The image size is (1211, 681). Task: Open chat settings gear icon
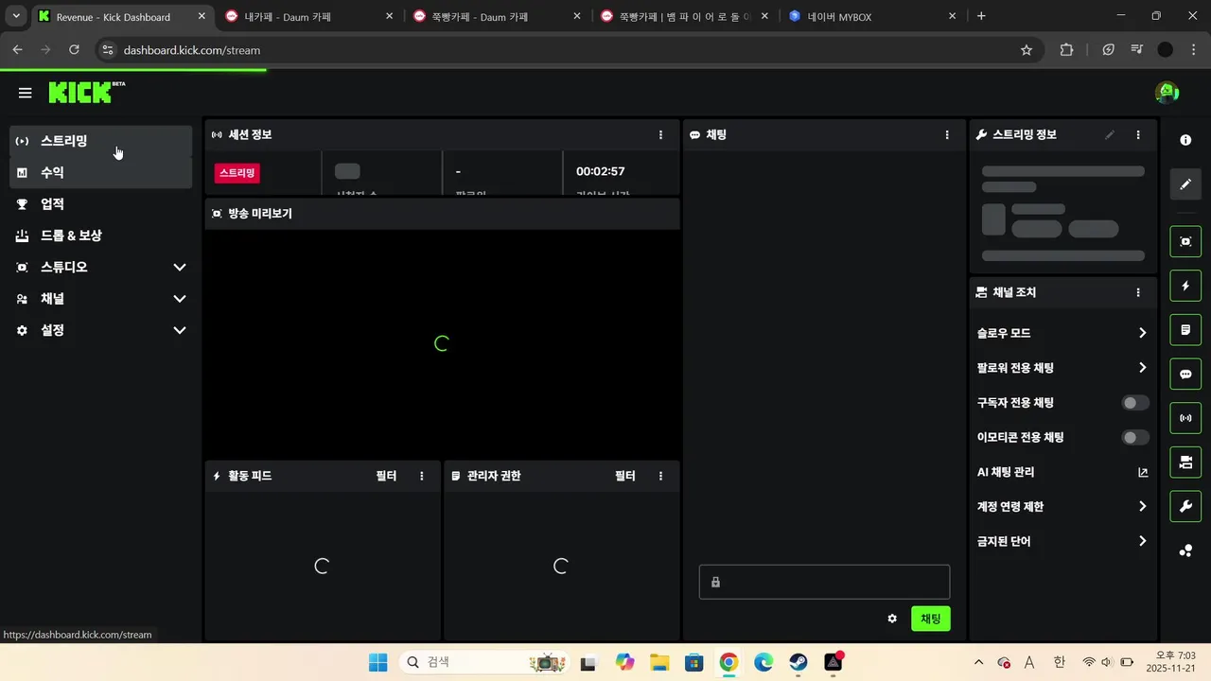(892, 619)
